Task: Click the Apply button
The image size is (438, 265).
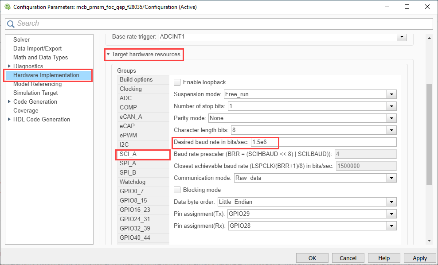Action: tap(420, 258)
